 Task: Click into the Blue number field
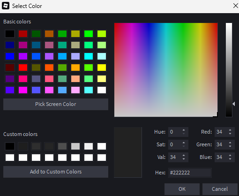click(221, 157)
